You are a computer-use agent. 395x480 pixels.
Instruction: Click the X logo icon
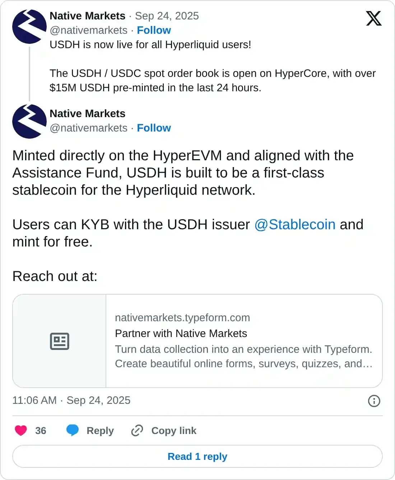click(373, 18)
